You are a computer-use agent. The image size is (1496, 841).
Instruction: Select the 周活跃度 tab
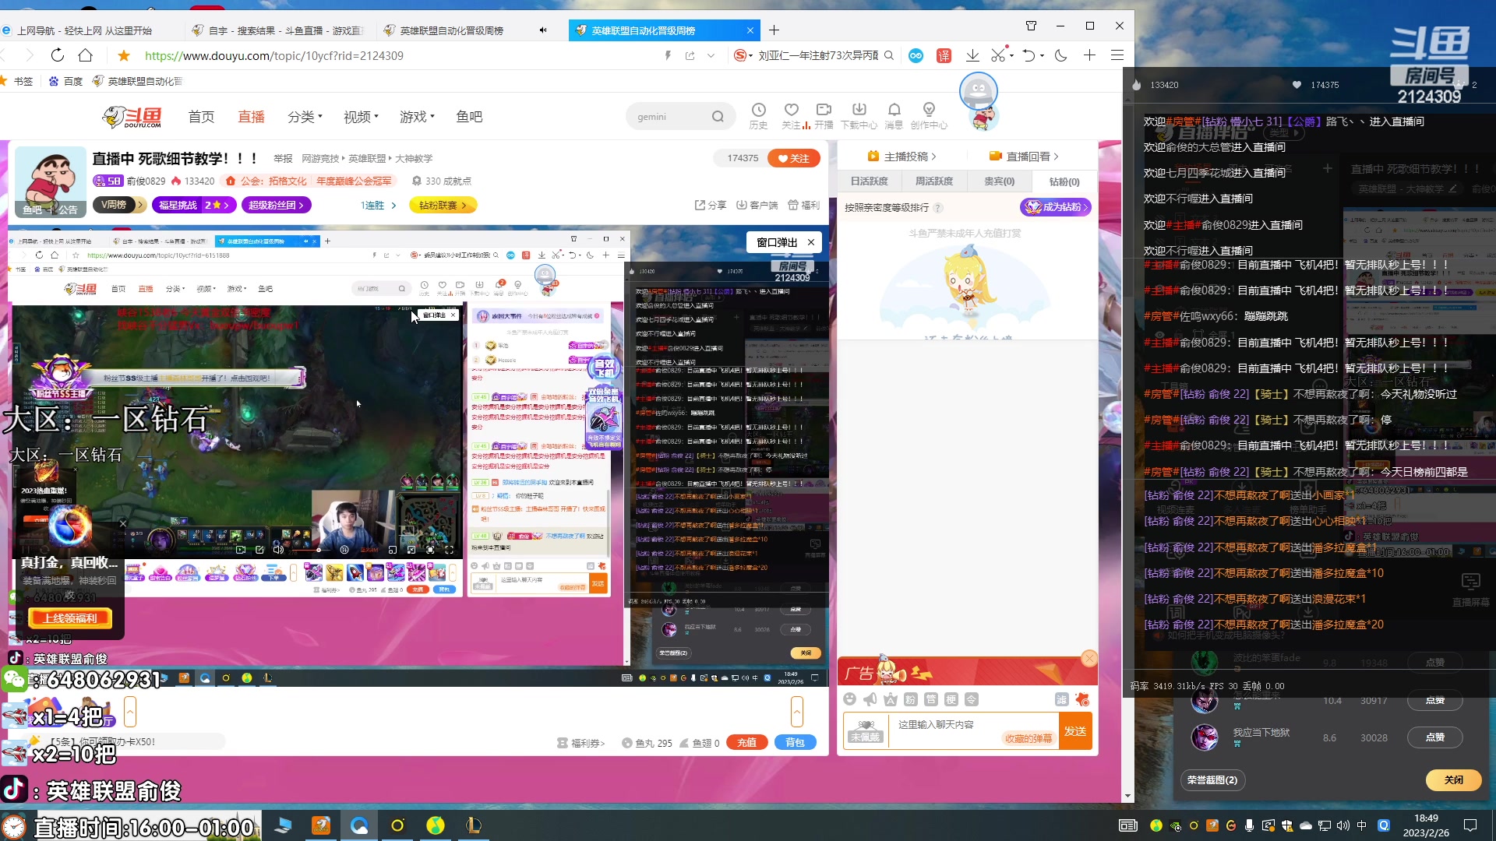click(x=933, y=181)
